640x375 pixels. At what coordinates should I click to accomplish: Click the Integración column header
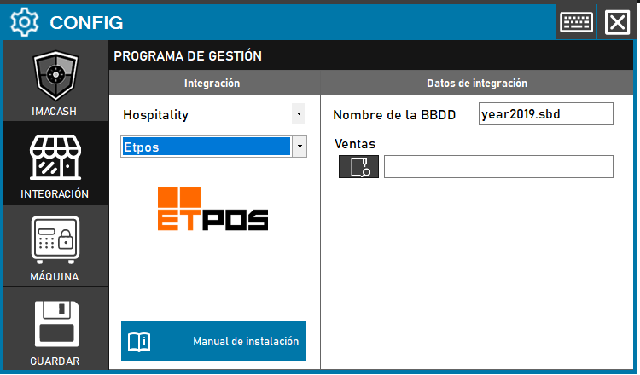coord(212,84)
